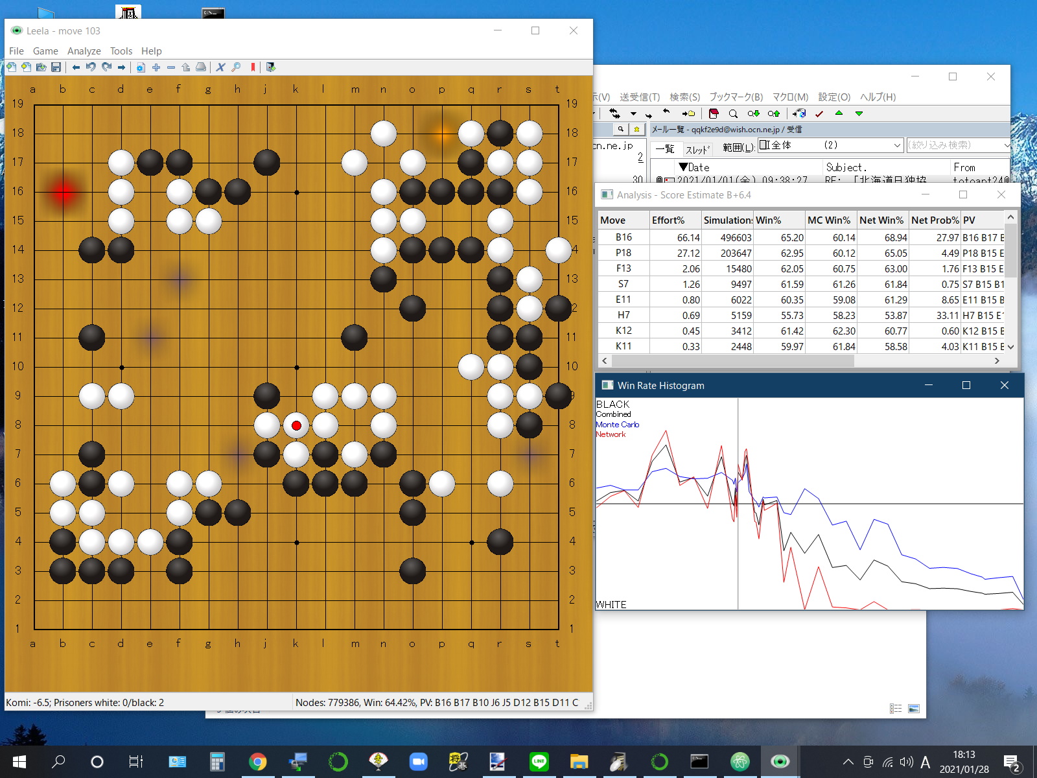Click the green up triangle in mail toolbar
Screen dimensions: 1037x778
tap(839, 113)
